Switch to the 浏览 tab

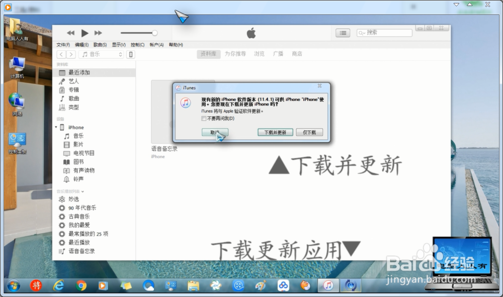click(259, 54)
